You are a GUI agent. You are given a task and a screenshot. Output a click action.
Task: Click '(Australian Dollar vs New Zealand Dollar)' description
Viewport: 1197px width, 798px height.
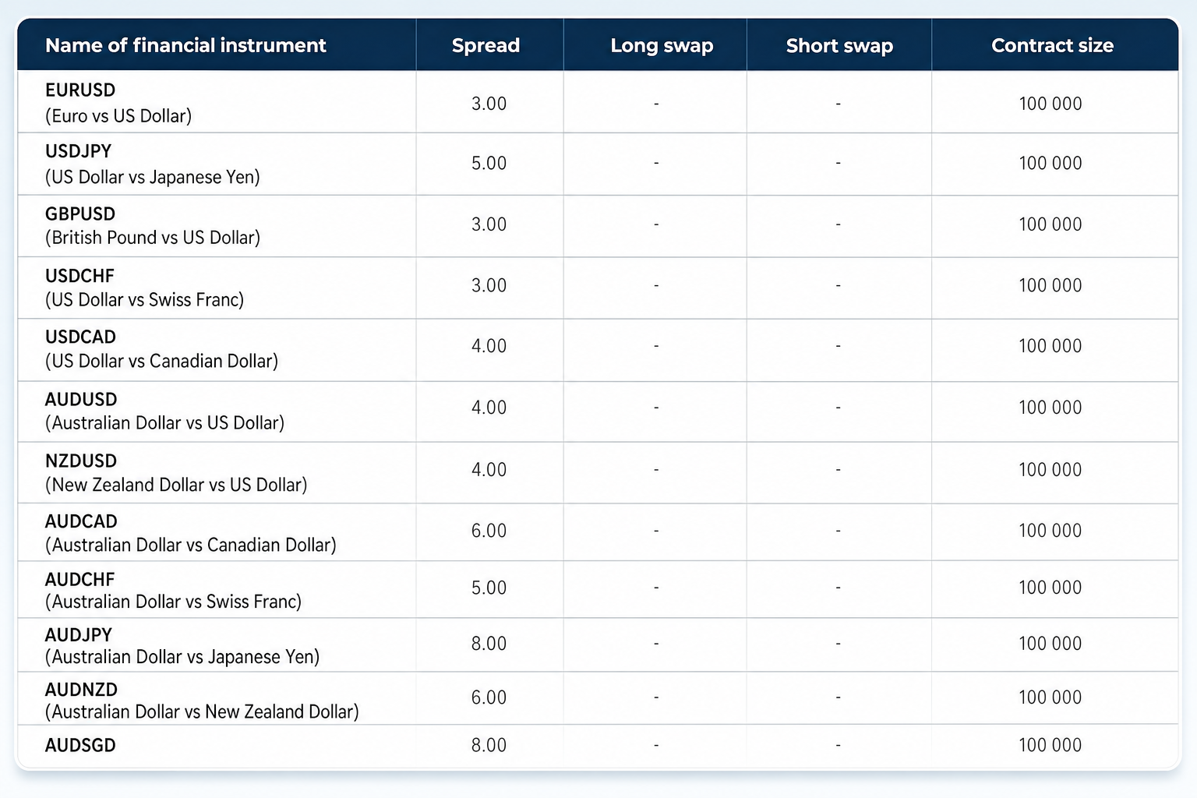[202, 711]
